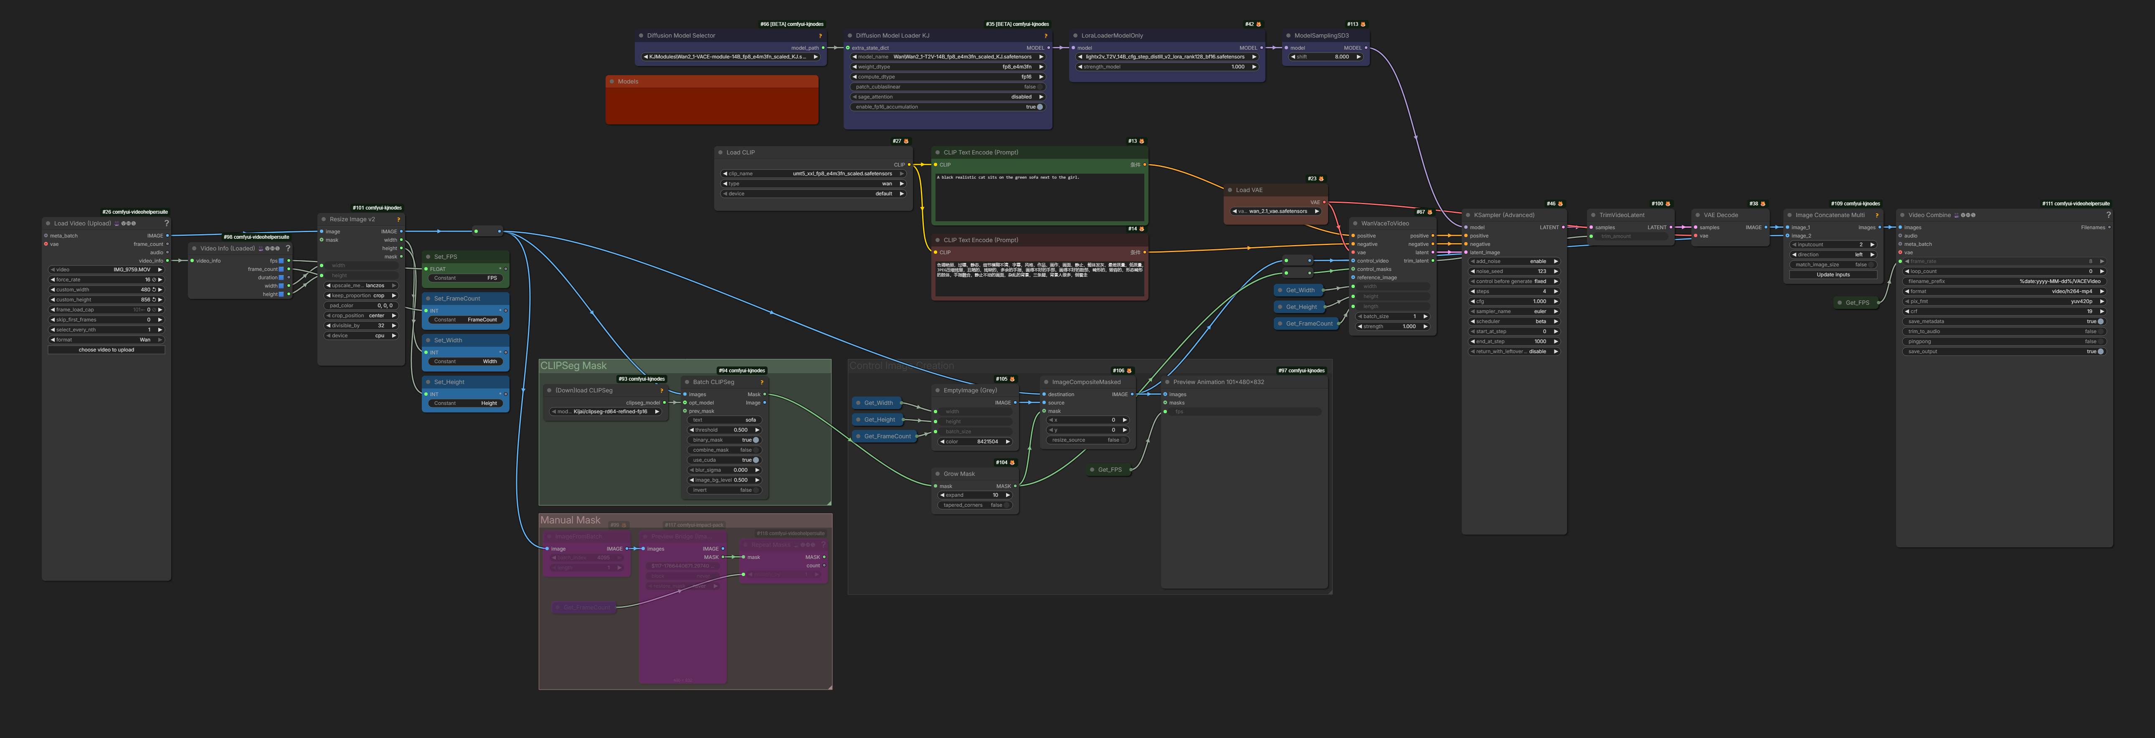
Task: Increase steps value in KSampler
Action: coord(1555,291)
